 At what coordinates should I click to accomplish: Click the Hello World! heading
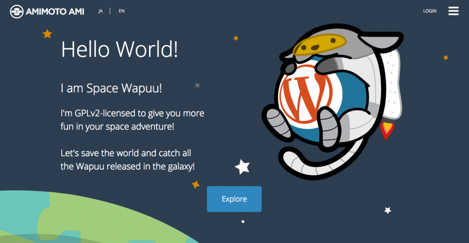point(120,49)
